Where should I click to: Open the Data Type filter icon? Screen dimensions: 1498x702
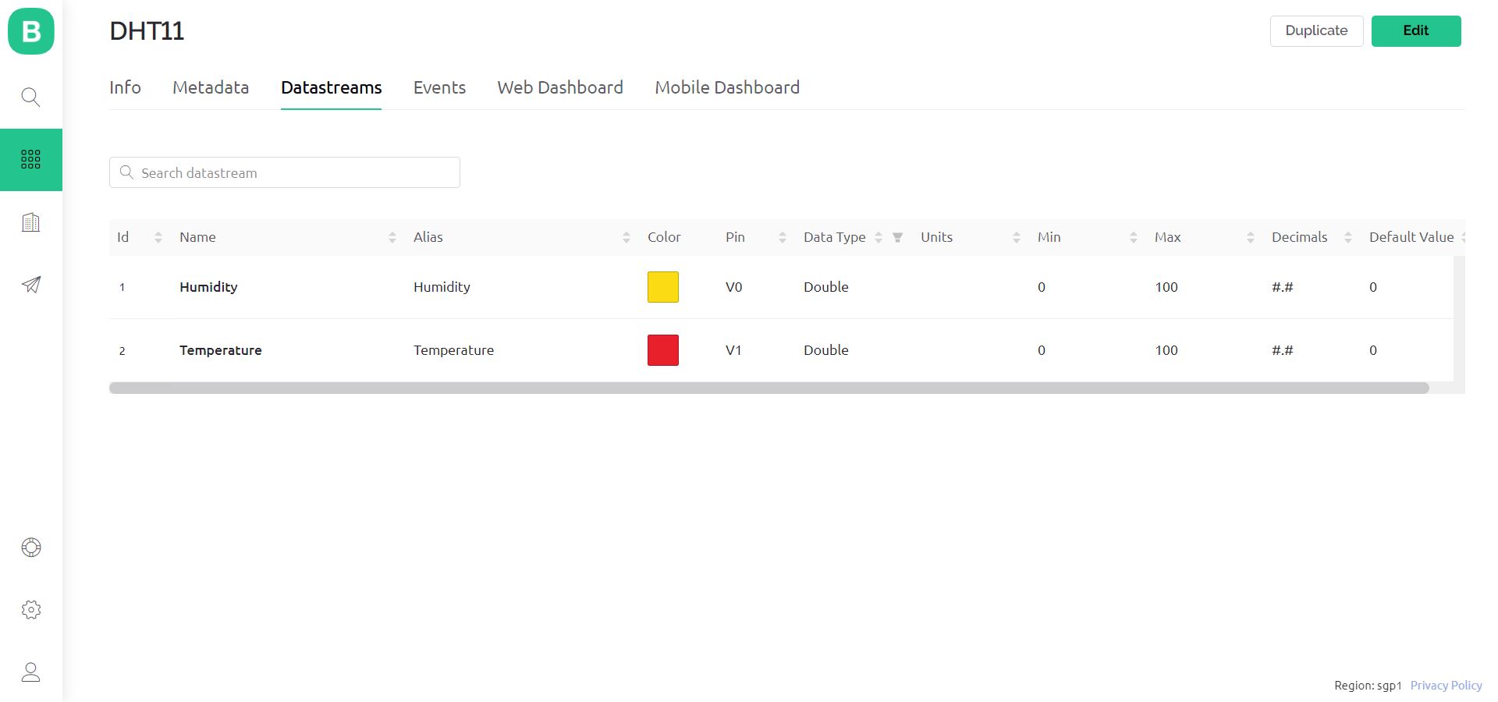(897, 237)
